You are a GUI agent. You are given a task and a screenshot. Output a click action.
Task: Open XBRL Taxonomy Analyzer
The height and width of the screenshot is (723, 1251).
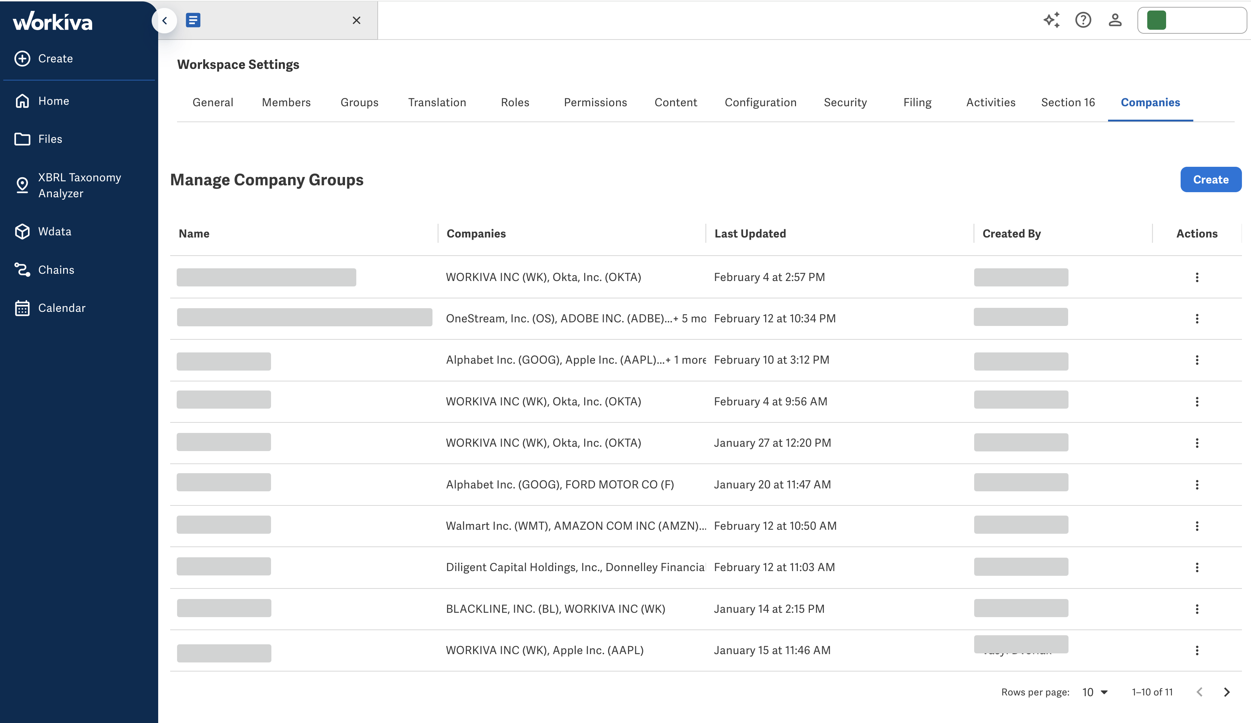click(x=68, y=186)
